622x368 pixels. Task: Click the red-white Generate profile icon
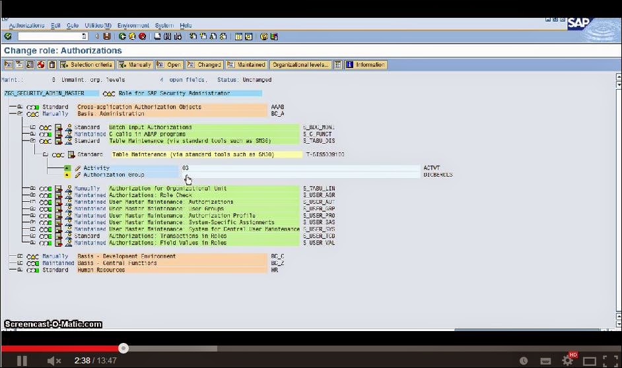pos(41,65)
